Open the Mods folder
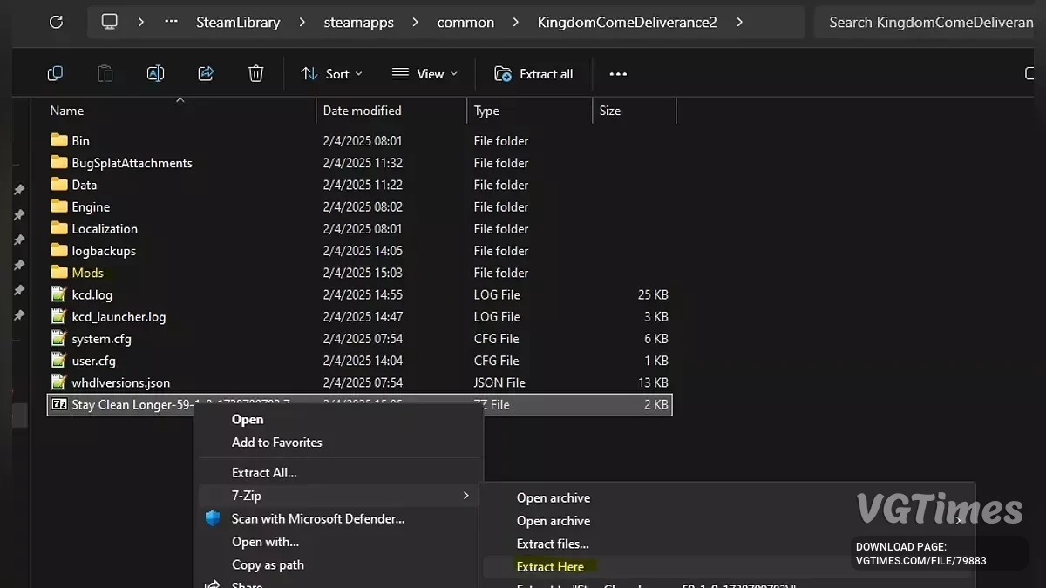Screen dimensions: 1046x588 pyautogui.click(x=87, y=273)
